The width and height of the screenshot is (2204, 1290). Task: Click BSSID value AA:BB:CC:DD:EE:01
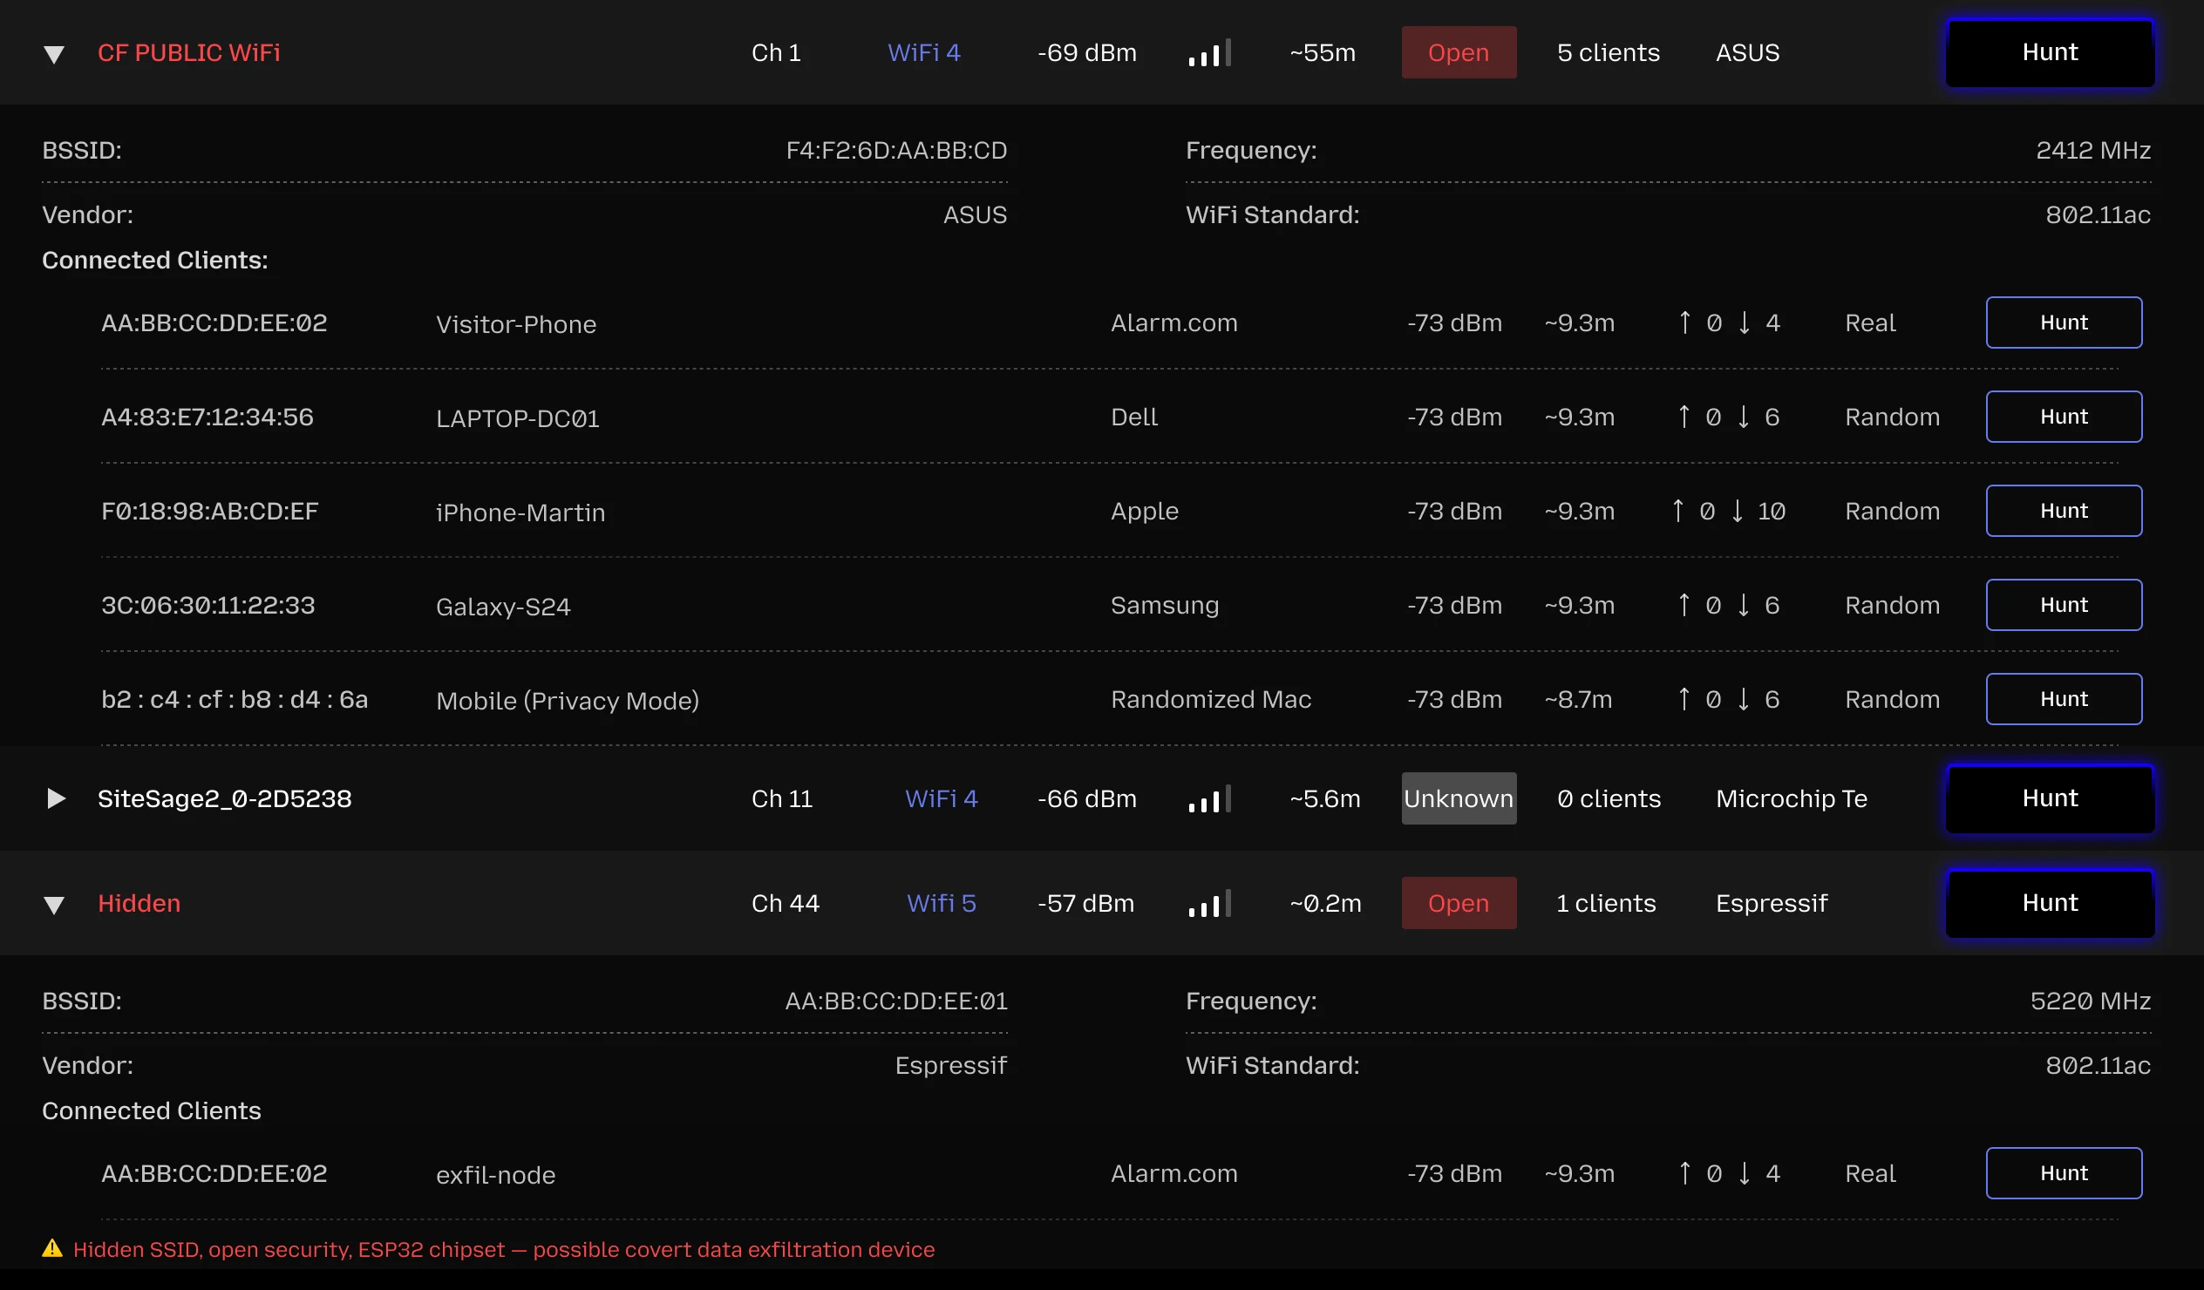point(896,1001)
